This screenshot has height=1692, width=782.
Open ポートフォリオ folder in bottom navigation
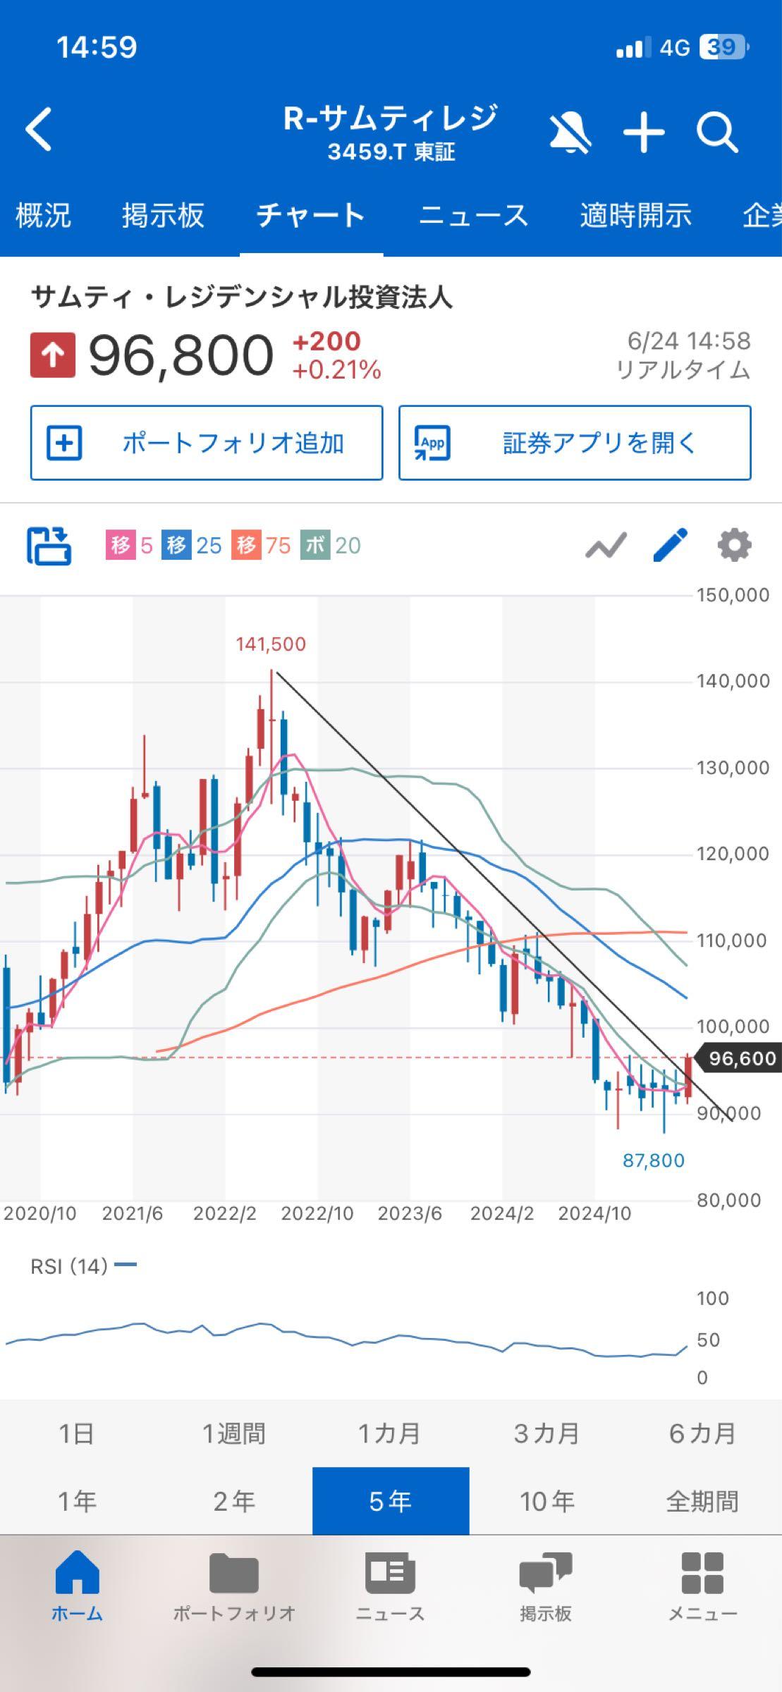click(x=234, y=1584)
